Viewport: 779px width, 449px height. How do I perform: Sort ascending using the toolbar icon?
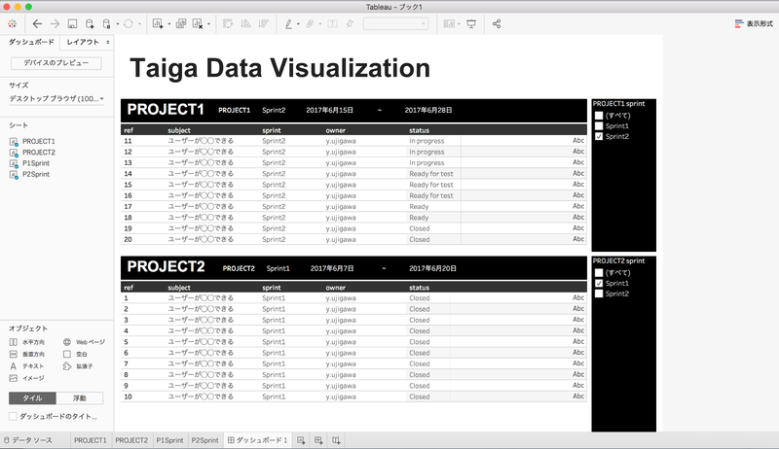pos(245,23)
